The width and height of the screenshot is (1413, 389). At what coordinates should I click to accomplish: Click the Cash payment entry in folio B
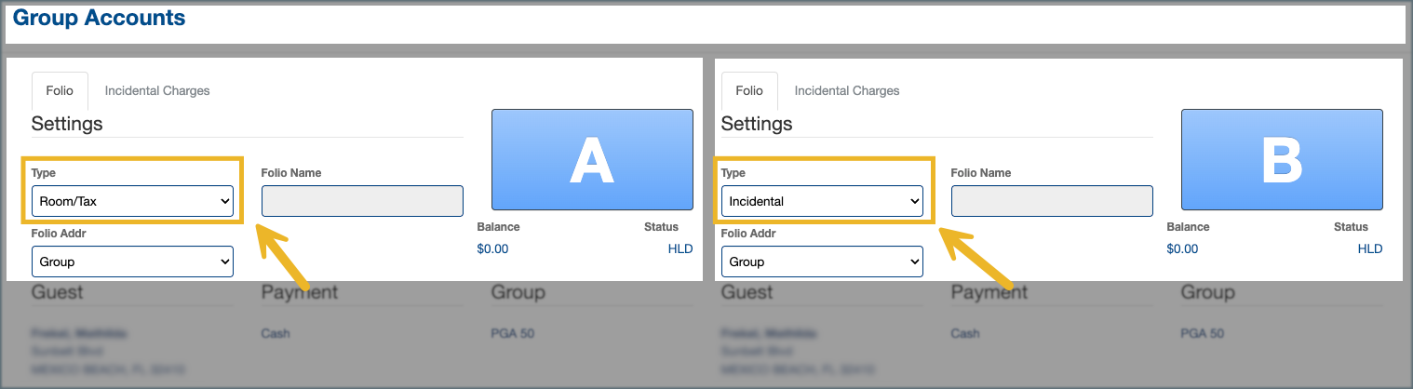pos(966,333)
